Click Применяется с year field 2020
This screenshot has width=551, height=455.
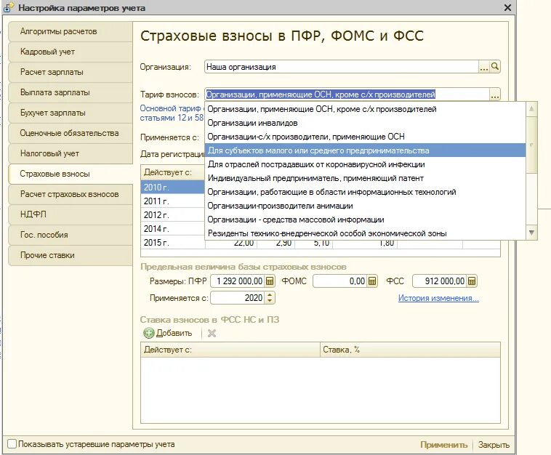tap(238, 298)
